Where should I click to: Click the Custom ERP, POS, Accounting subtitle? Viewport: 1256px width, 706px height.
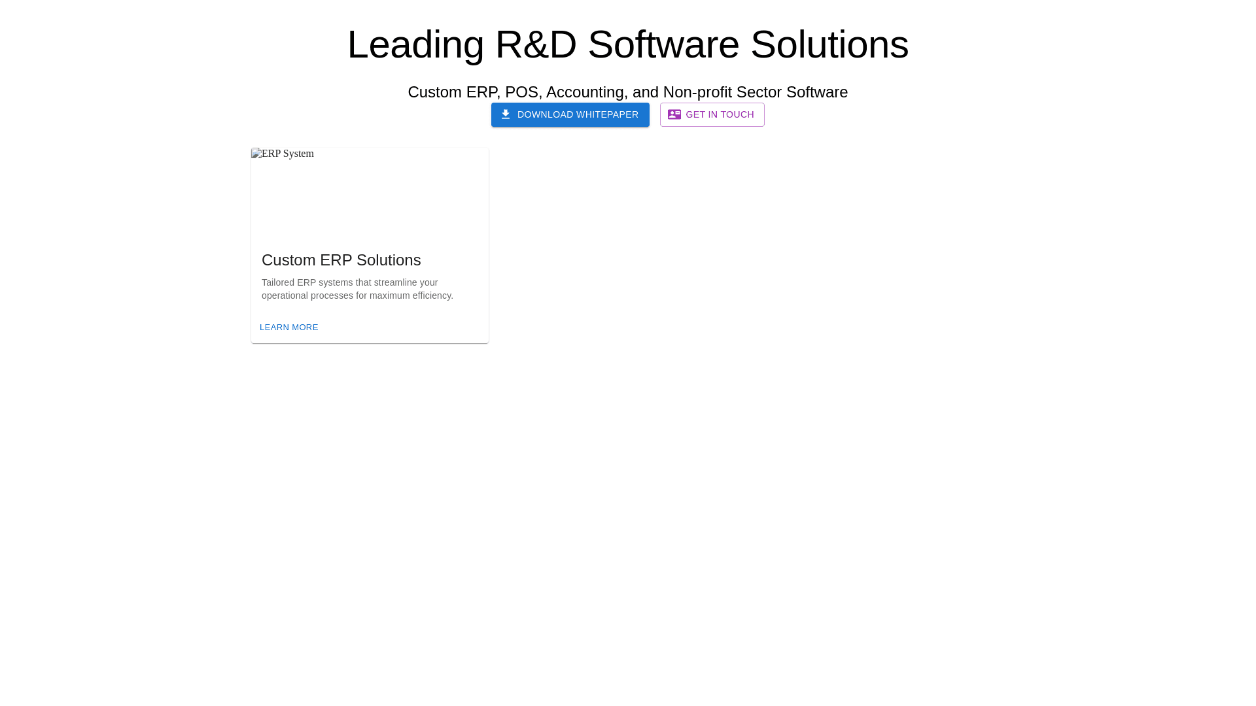click(x=627, y=92)
